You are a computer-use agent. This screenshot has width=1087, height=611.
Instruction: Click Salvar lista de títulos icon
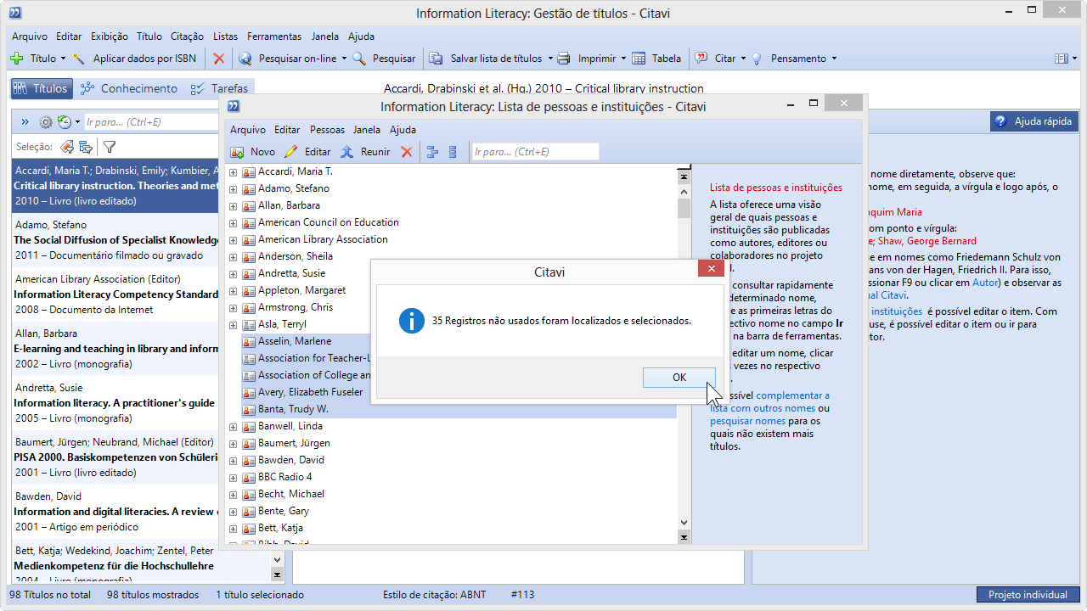(x=436, y=59)
